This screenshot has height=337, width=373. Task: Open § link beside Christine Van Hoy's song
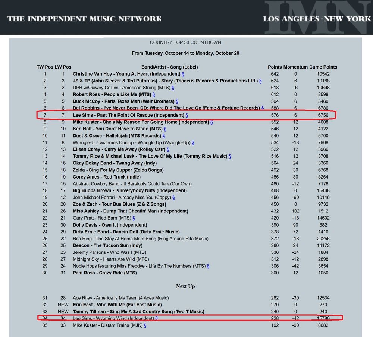coord(183,74)
